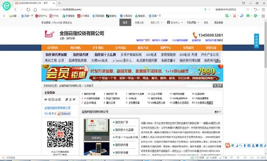Open the 荣誉认证 navigation tab
Image resolution: width=267 pixels, height=161 pixels.
(211, 48)
